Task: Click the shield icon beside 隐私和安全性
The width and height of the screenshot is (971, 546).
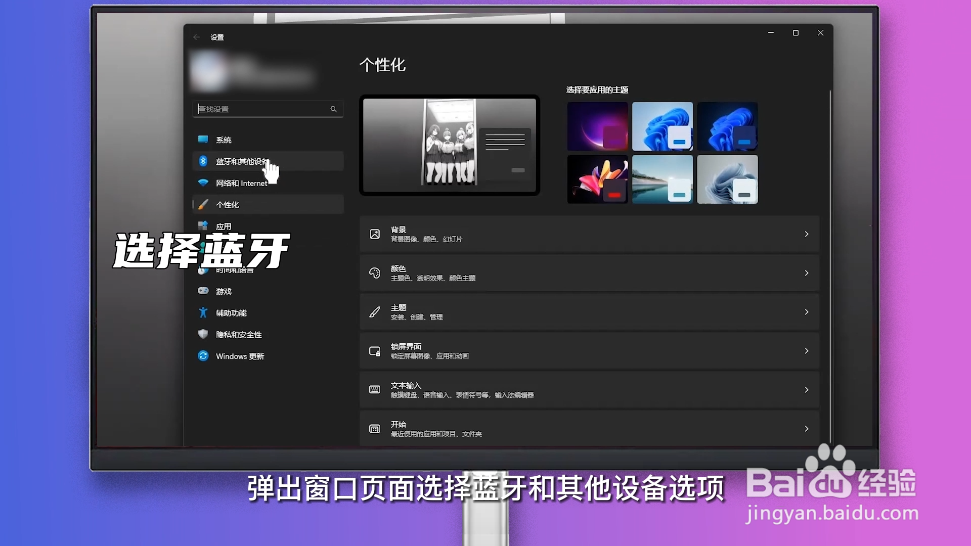Action: click(203, 334)
